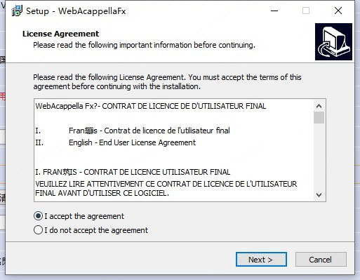The height and width of the screenshot is (280, 360).
Task: Click the greyed-out maximize window icon
Action: coord(306,11)
